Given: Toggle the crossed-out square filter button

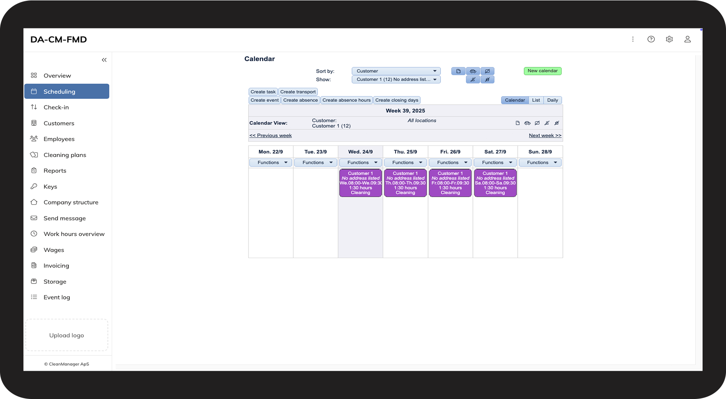Looking at the screenshot, I should (x=487, y=71).
